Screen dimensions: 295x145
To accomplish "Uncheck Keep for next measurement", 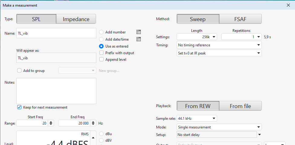I will click(20, 107).
